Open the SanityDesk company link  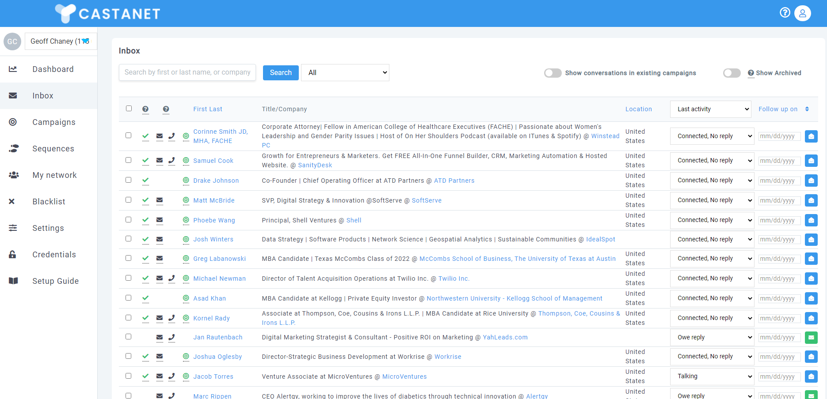(x=315, y=165)
